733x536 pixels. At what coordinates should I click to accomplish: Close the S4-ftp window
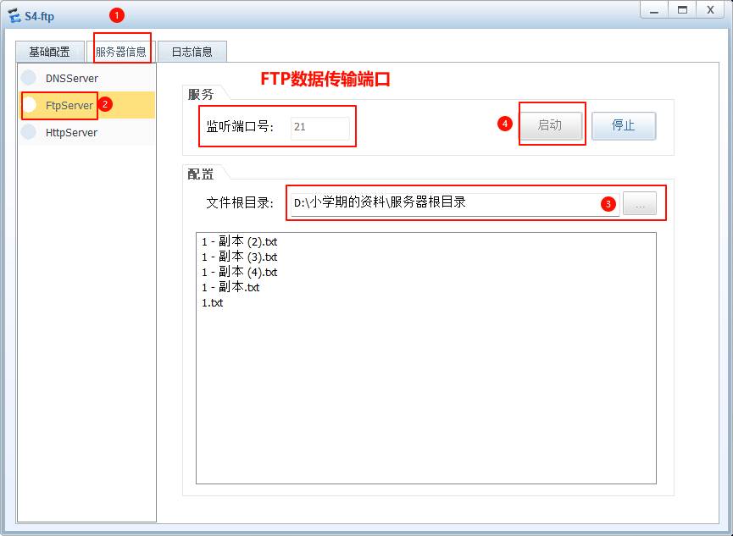(x=710, y=10)
